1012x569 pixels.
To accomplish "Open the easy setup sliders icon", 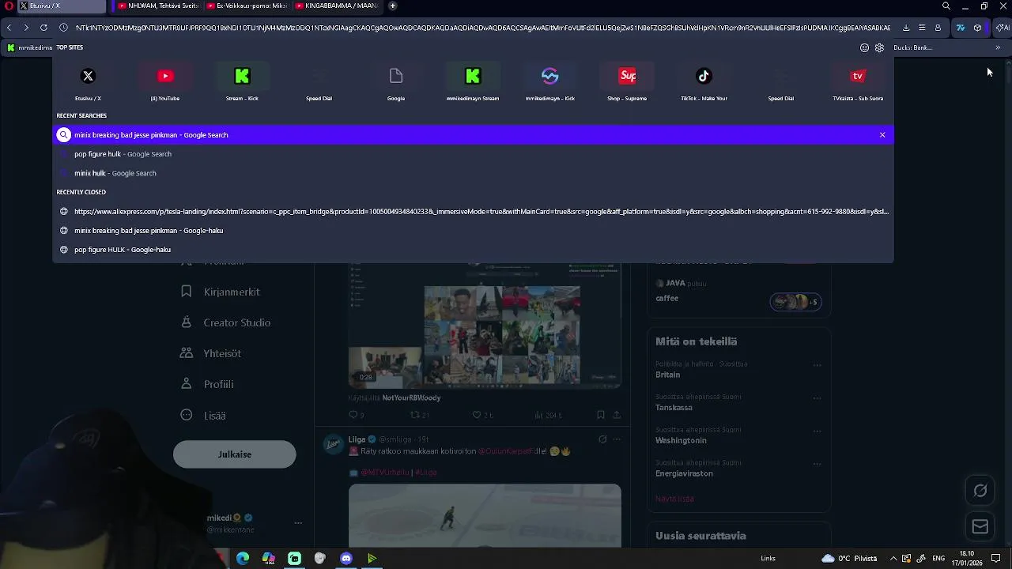I will click(922, 28).
